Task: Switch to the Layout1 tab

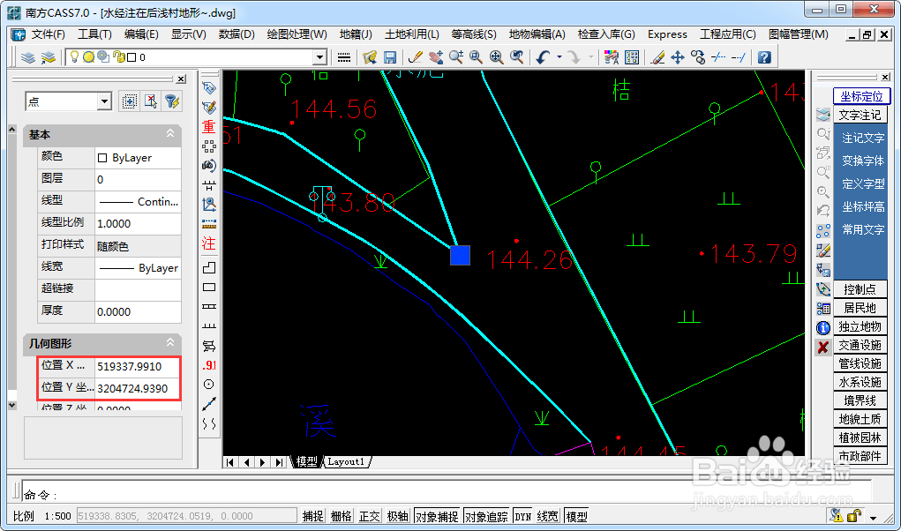Action: coord(347,461)
